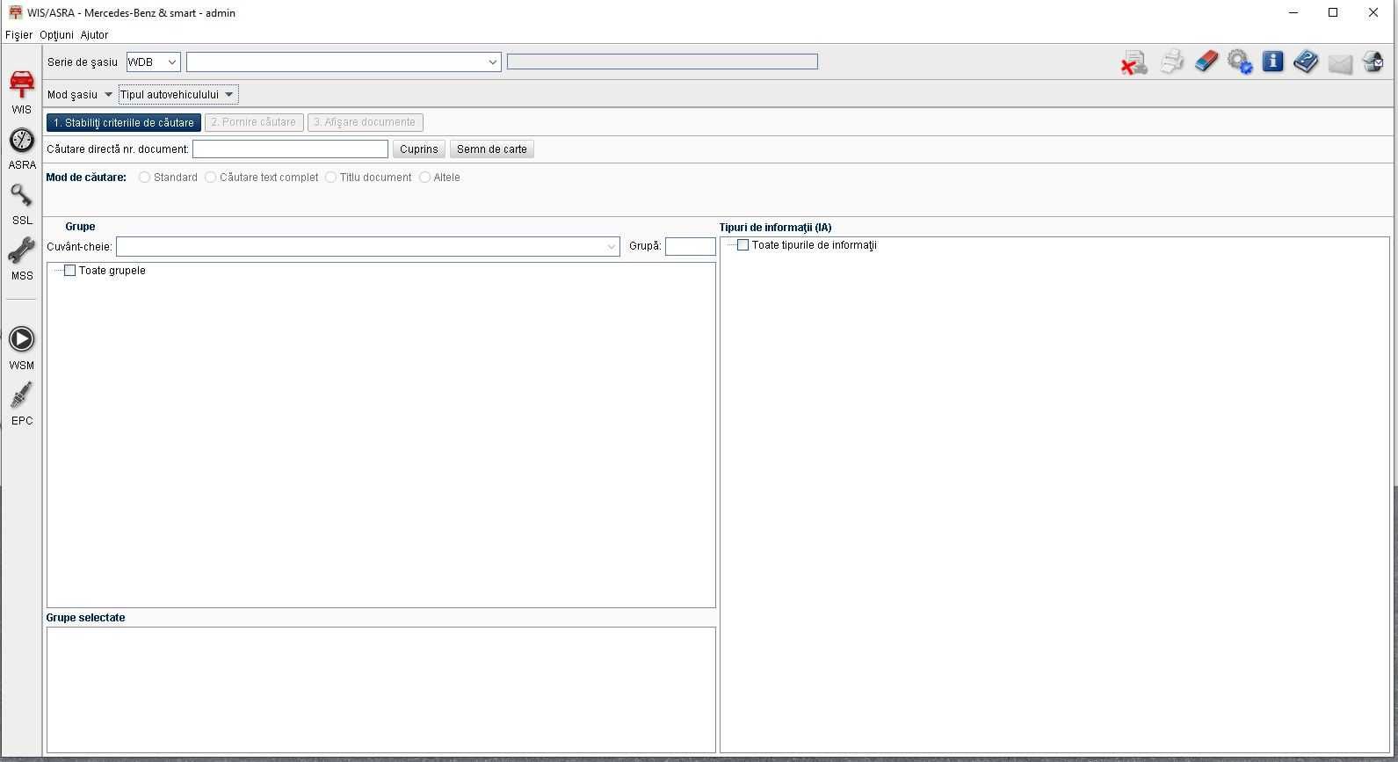Launch WSM play icon in sidebar
This screenshot has height=762, width=1398.
coord(21,348)
